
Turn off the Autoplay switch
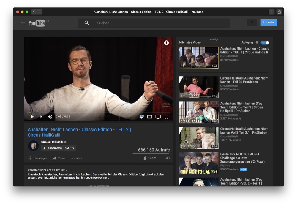[x=265, y=42]
